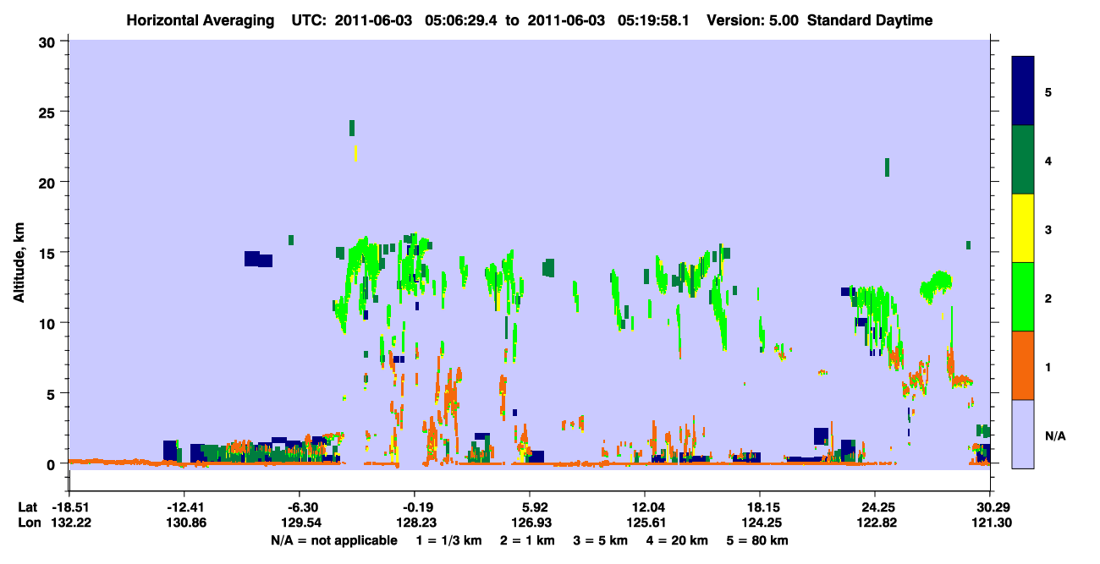This screenshot has width=1100, height=564.
Task: Click the yellow level 3 color swatch
Action: pos(1023,228)
